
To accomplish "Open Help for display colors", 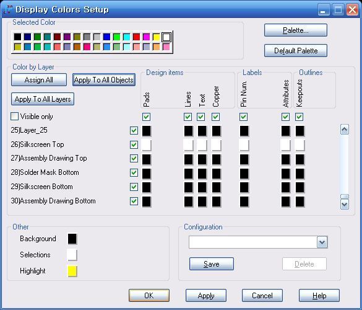I will (319, 295).
